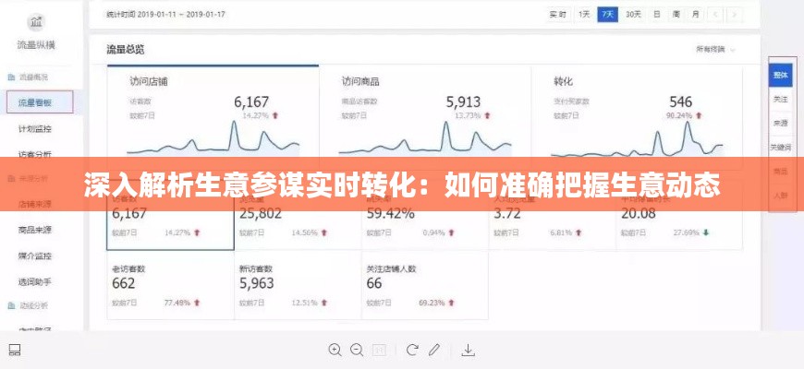Screen dimensions: 804x369
Task: Select the 7天 time range option
Action: click(x=607, y=15)
